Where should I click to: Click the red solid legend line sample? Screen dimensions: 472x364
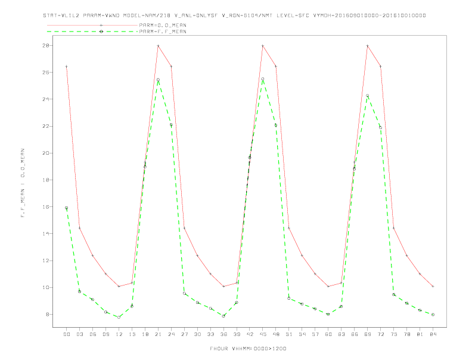pos(92,25)
